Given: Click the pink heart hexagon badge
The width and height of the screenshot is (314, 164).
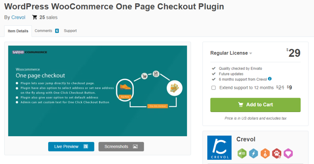Looking at the screenshot, I should (288, 153).
